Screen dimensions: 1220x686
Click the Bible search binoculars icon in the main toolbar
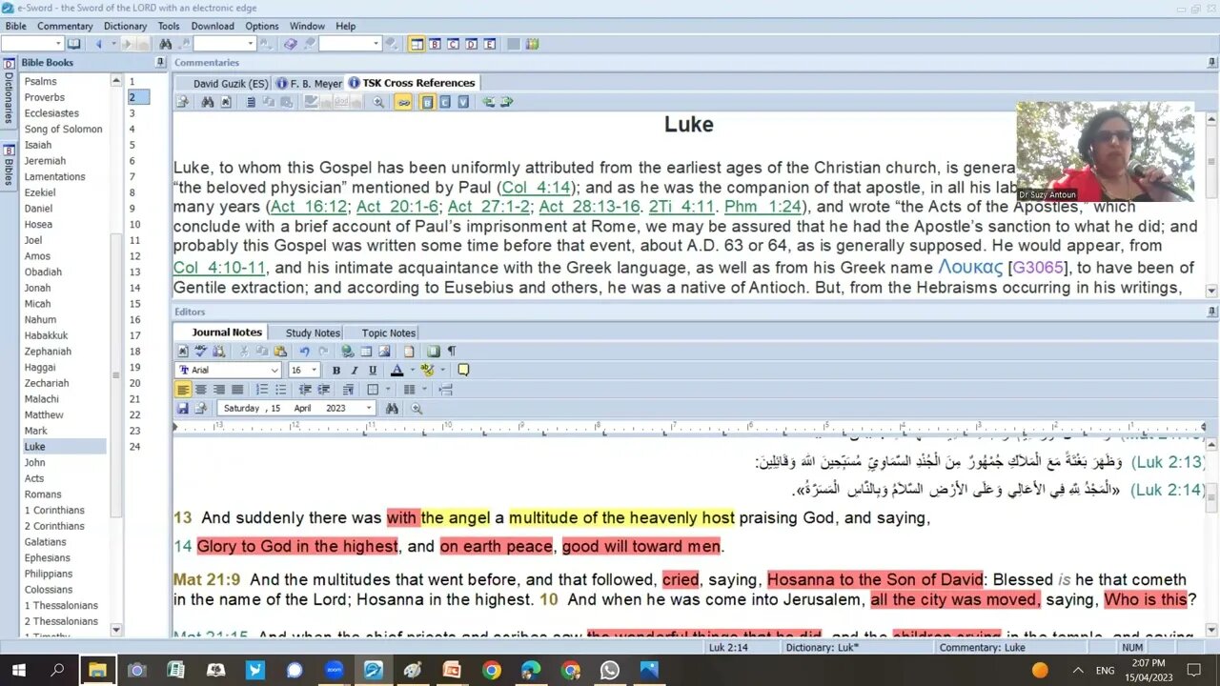click(166, 44)
